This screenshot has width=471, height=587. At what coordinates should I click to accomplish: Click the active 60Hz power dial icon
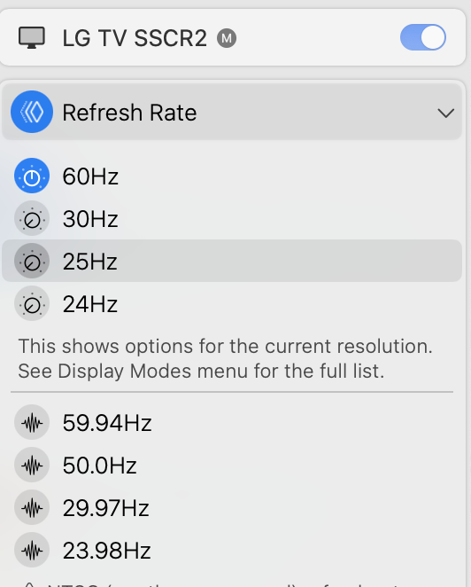click(x=32, y=176)
